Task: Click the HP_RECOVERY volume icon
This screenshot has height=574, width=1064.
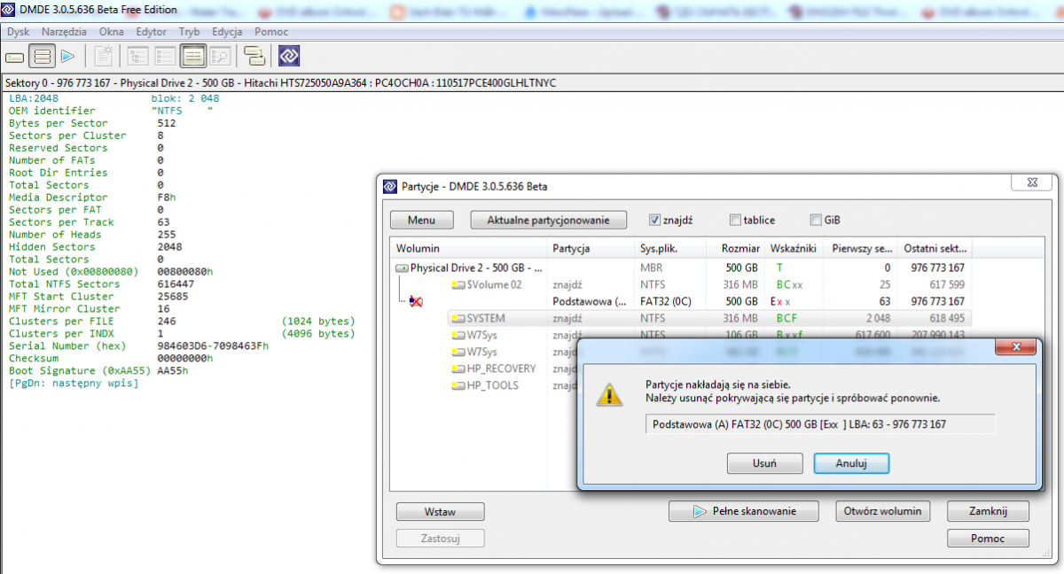Action: [x=458, y=368]
